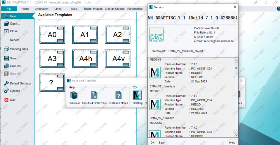
Task: Choose the A4v template
Action: (x=117, y=59)
